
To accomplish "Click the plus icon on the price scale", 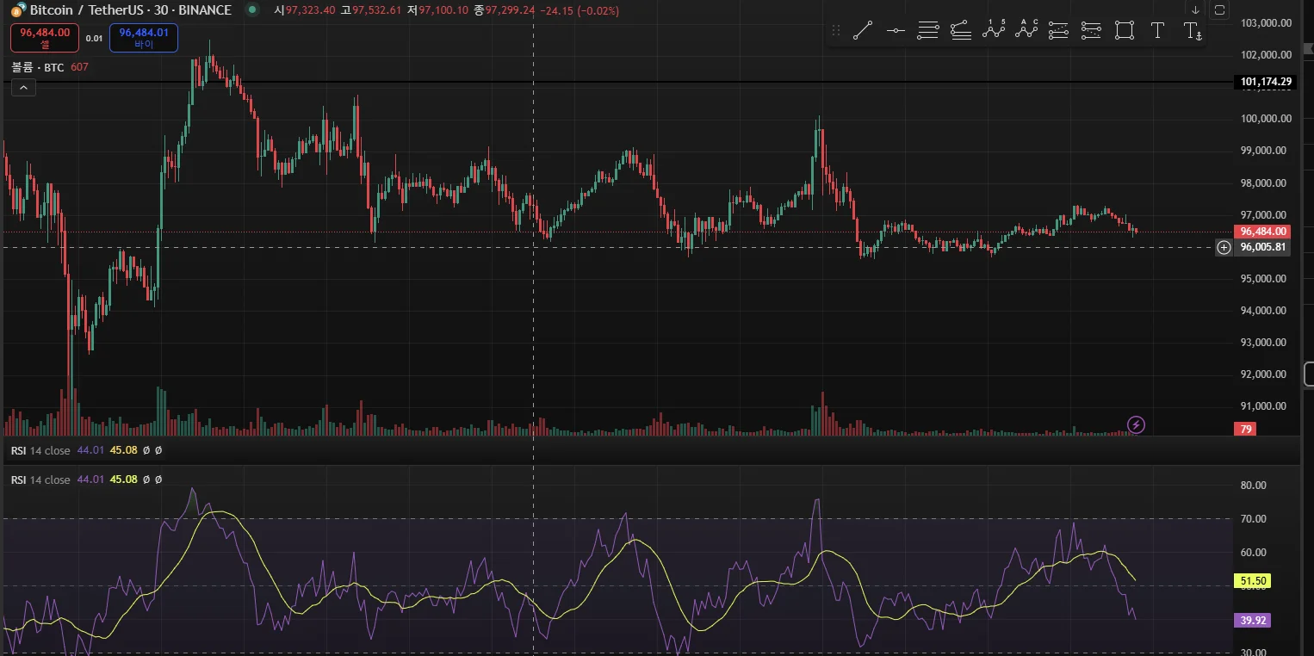I will 1224,248.
